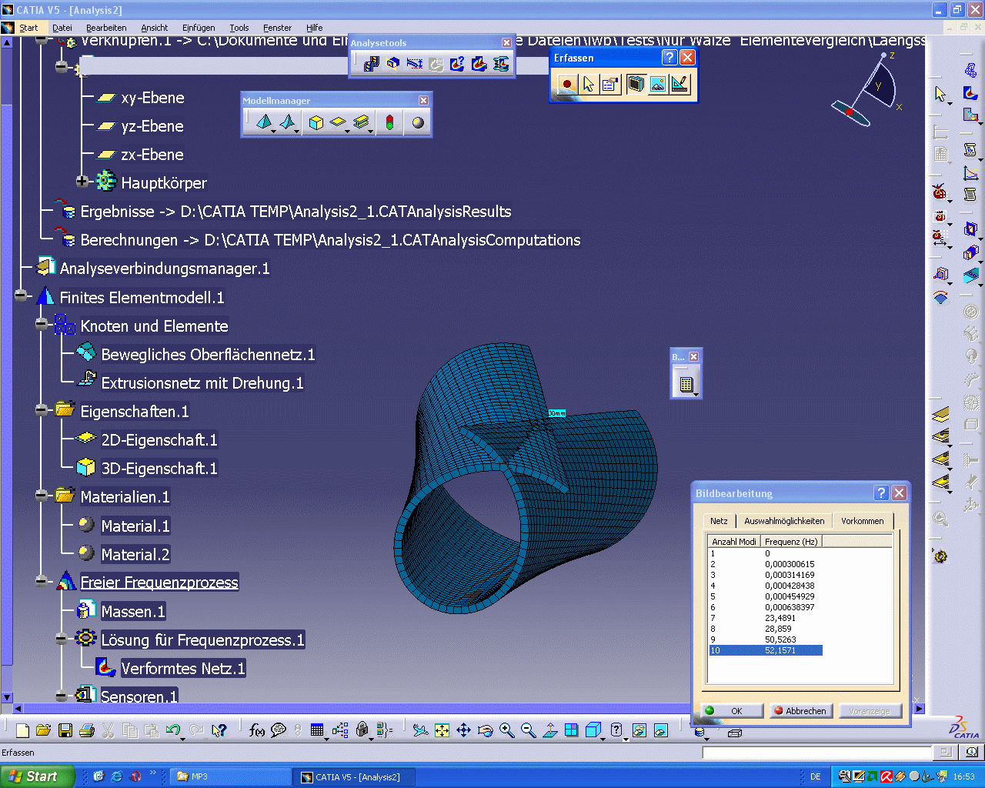Click the tree panel scroll-up arrow

[7, 42]
